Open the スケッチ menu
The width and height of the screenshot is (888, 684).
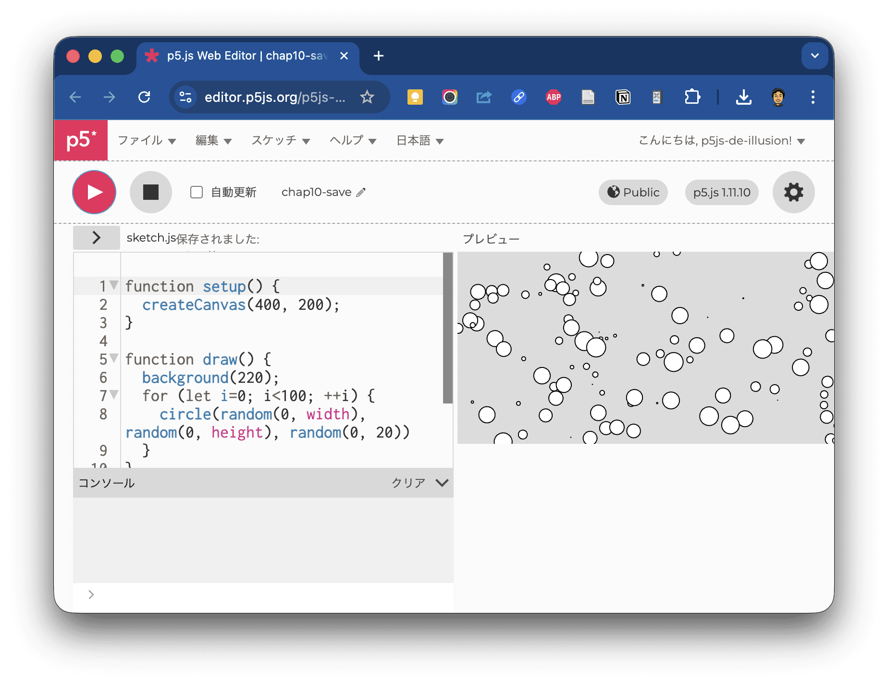coord(281,140)
